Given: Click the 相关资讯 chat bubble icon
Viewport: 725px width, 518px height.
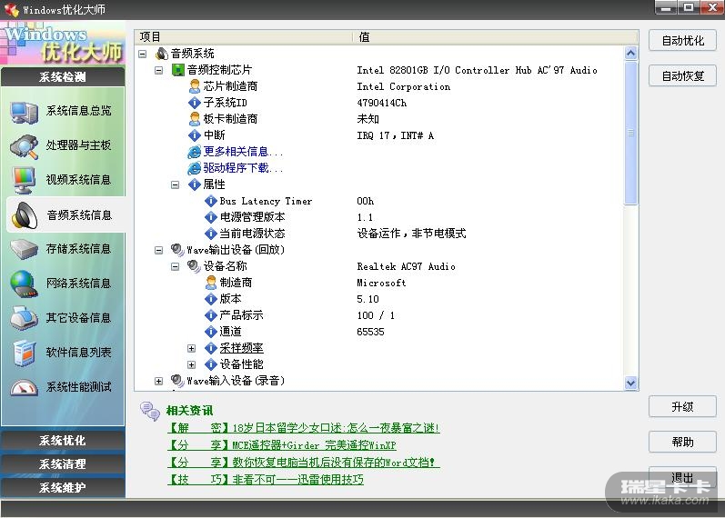Looking at the screenshot, I should click(150, 411).
